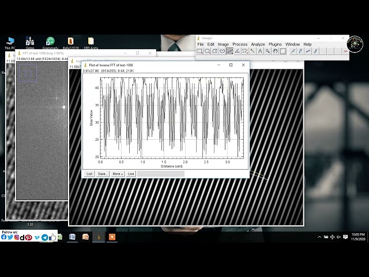Maximize the Plot of Inverse FFT window
The image size is (369, 277).
[231, 65]
